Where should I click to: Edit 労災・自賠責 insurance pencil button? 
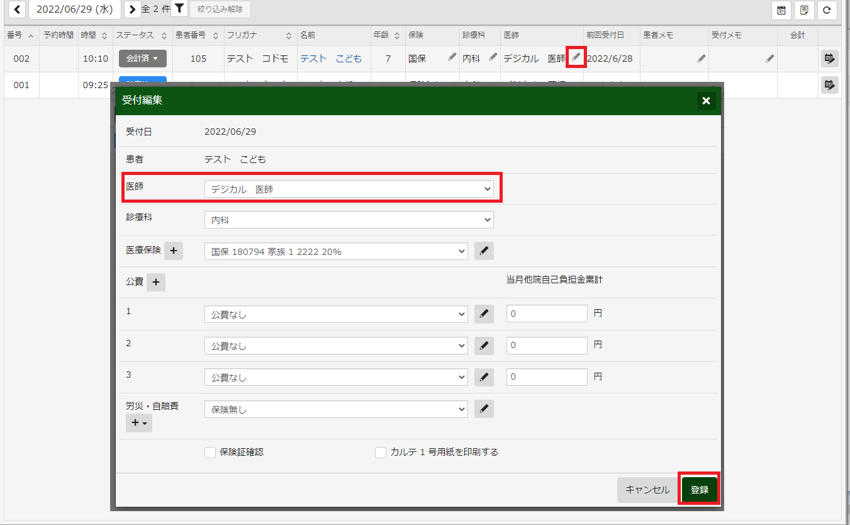[484, 409]
